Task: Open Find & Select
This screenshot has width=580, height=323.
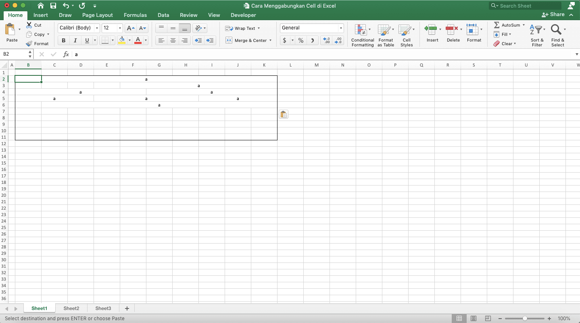Action: [x=558, y=35]
